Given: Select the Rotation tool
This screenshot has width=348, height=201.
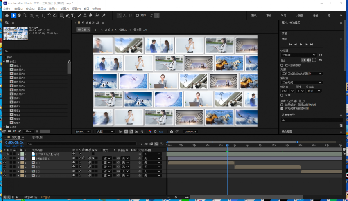Looking at the screenshot, I should [49, 16].
